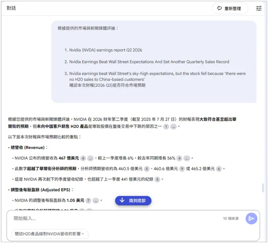The image size is (268, 243).
Task: Open citation 5 after 441 億美元的紀錄
Action: (157, 179)
